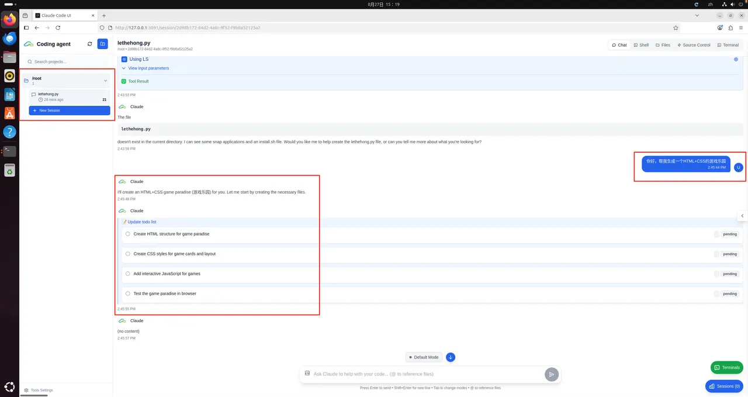Viewport: 748px width, 397px height.
Task: Click the Default Mode selector
Action: point(424,357)
